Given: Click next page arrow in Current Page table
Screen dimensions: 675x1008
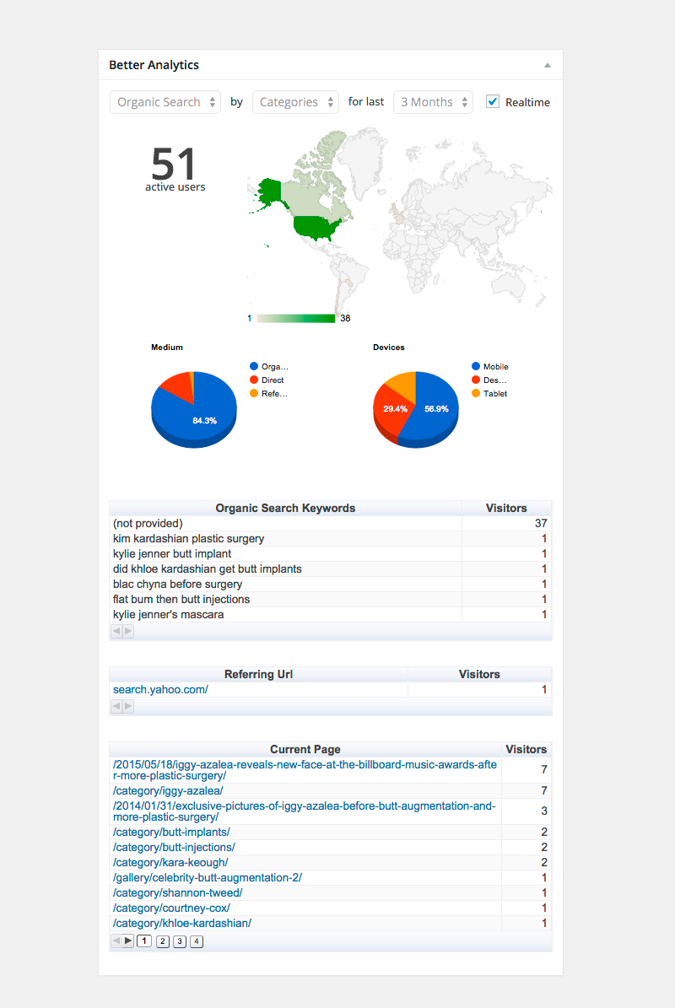Looking at the screenshot, I should tap(128, 941).
